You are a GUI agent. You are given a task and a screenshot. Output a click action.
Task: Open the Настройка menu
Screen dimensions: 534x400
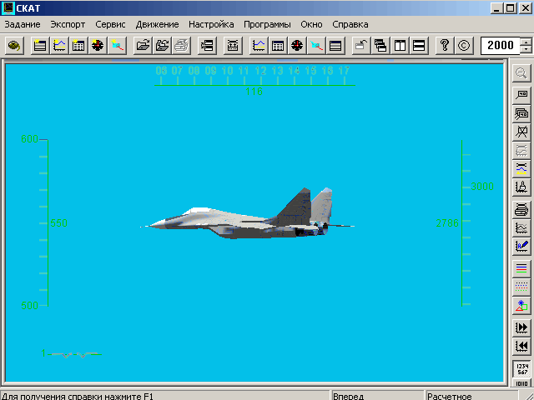point(211,24)
